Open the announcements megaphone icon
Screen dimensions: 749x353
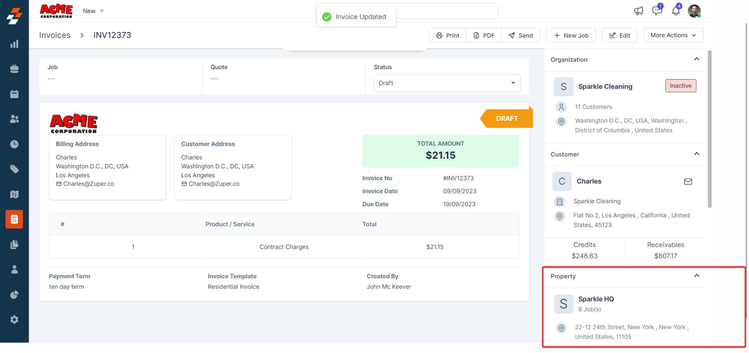coord(638,11)
